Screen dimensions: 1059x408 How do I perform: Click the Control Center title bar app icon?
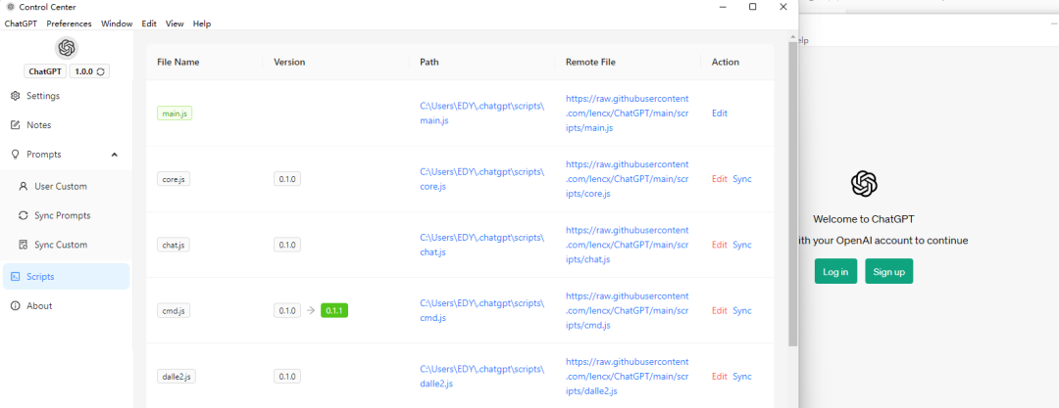pos(10,7)
